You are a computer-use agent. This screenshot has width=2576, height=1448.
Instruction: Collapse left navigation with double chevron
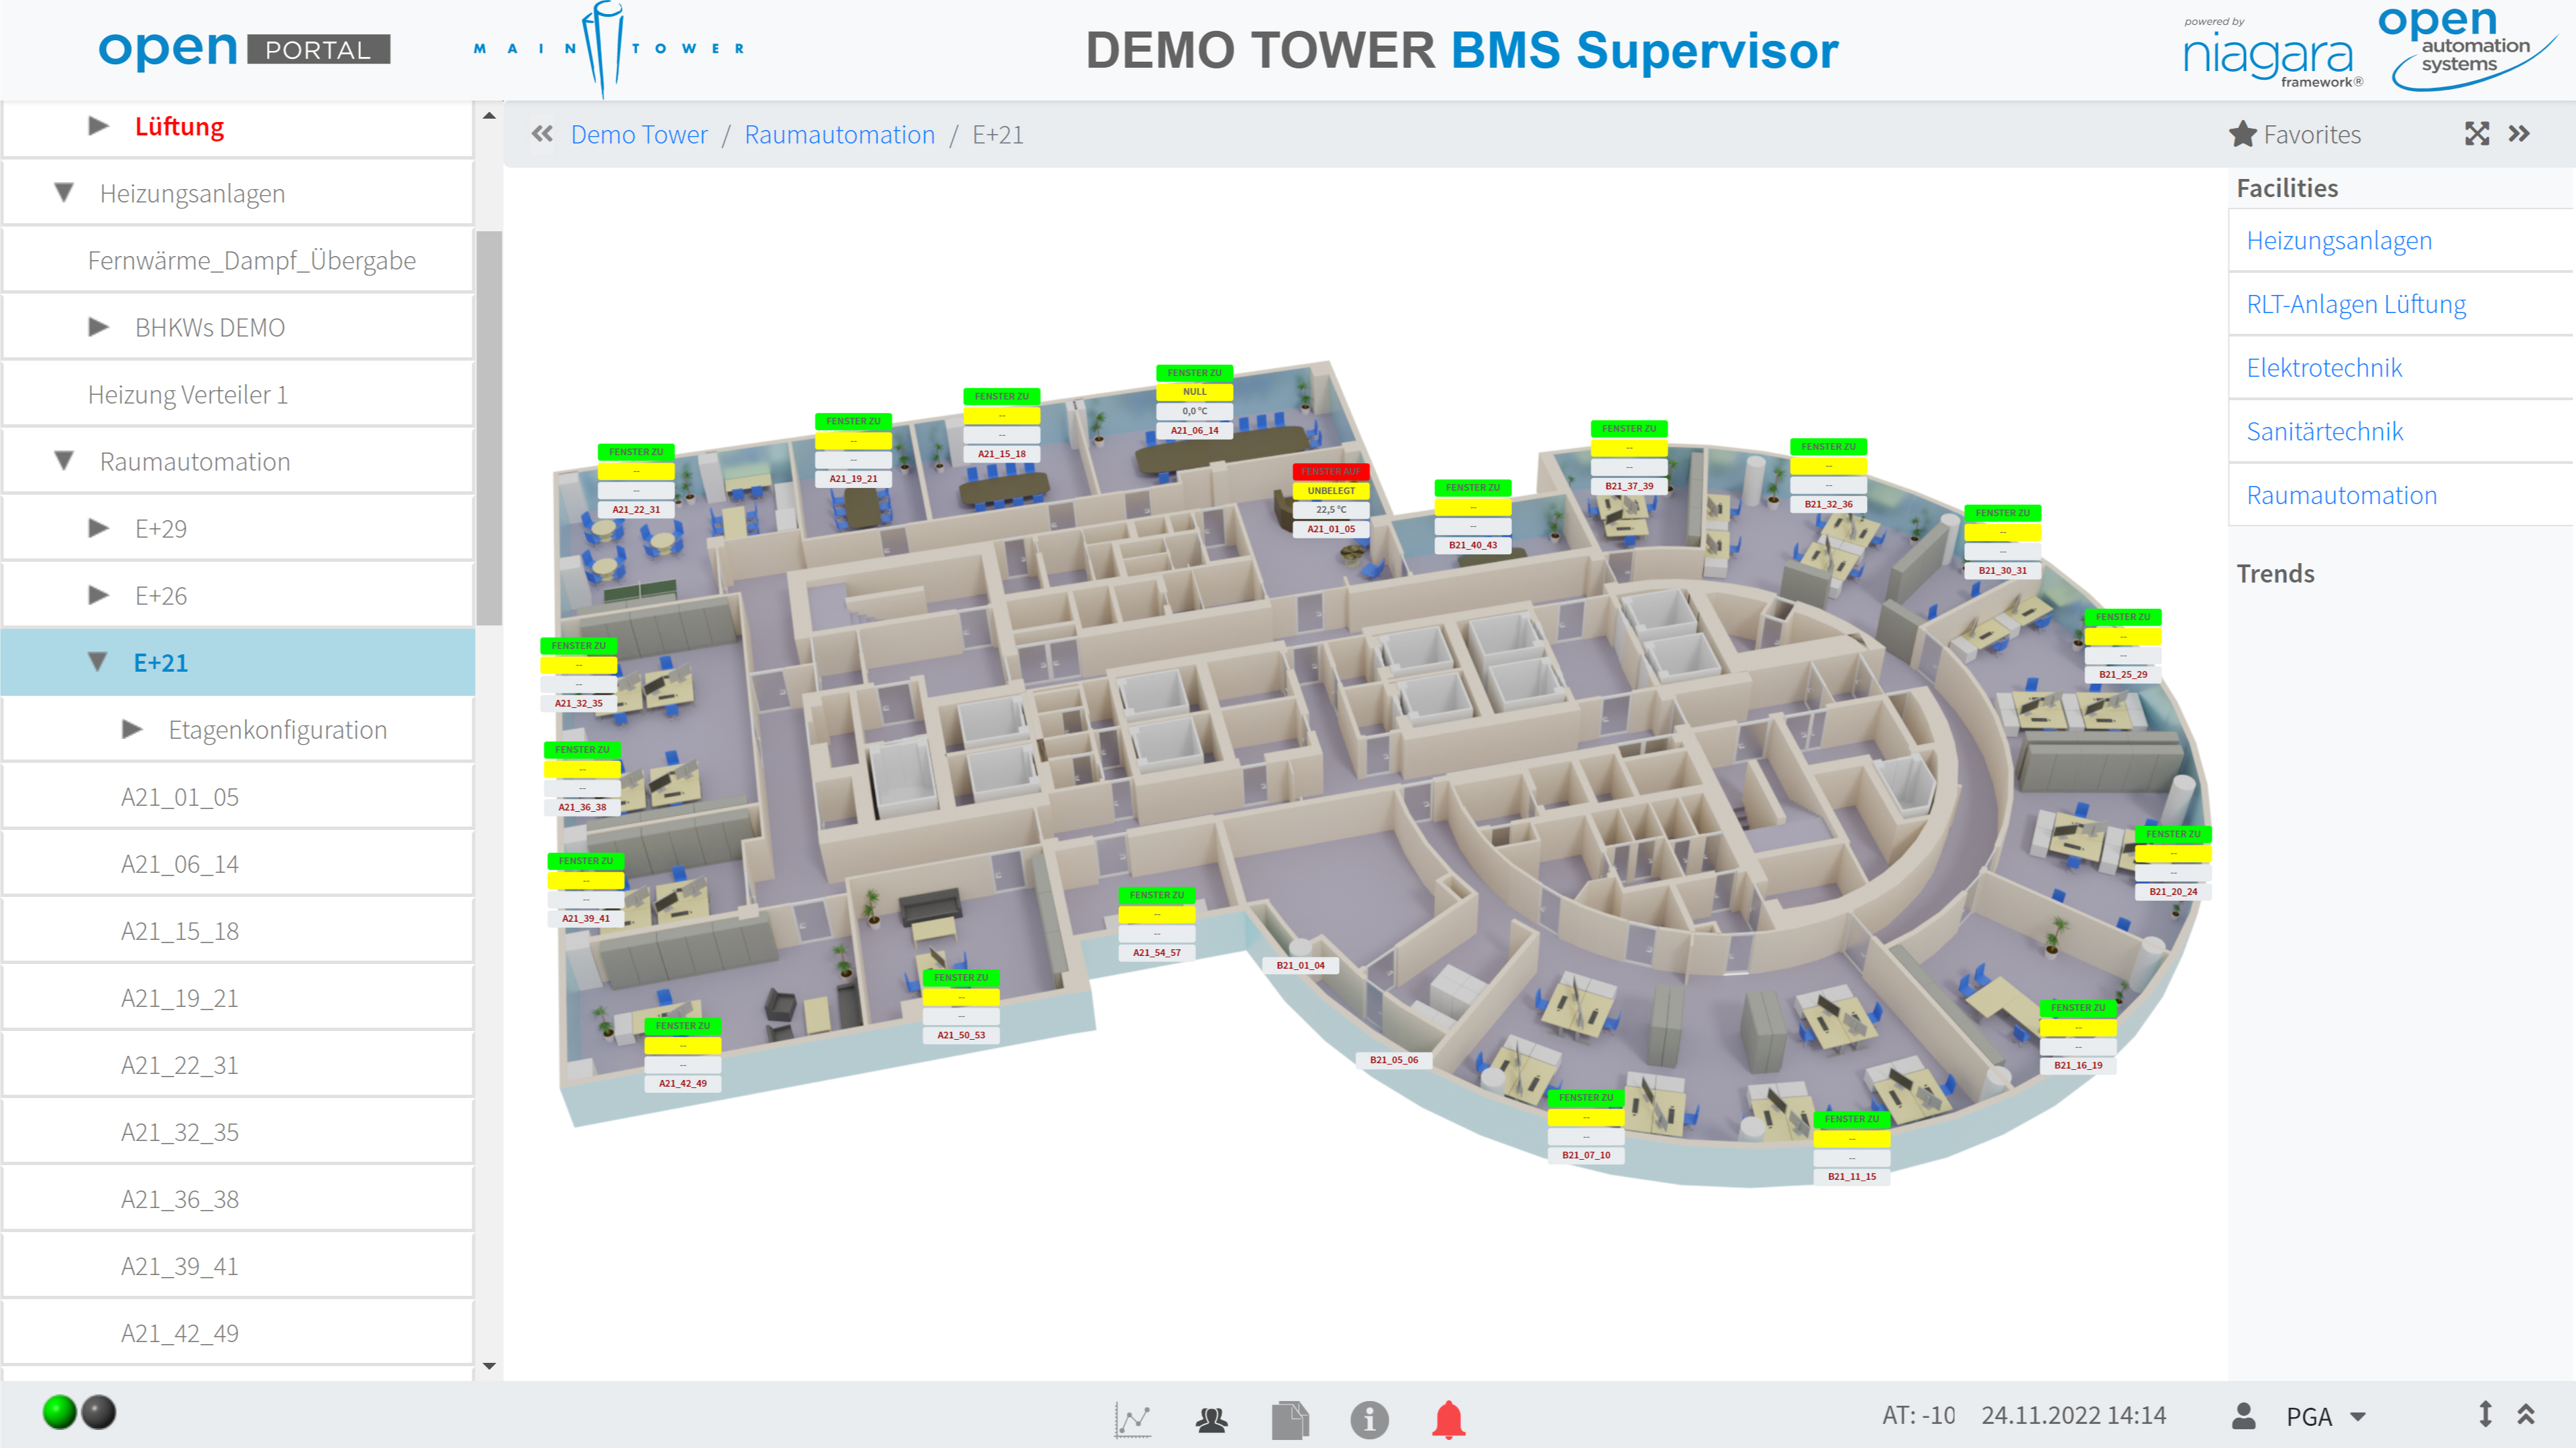pos(542,134)
